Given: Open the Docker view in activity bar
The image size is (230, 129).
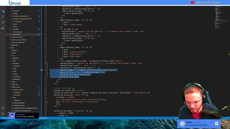Looking at the screenshot, I should click(x=3, y=28).
